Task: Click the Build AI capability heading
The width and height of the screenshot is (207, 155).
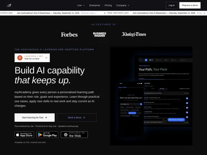Action: tap(49, 75)
